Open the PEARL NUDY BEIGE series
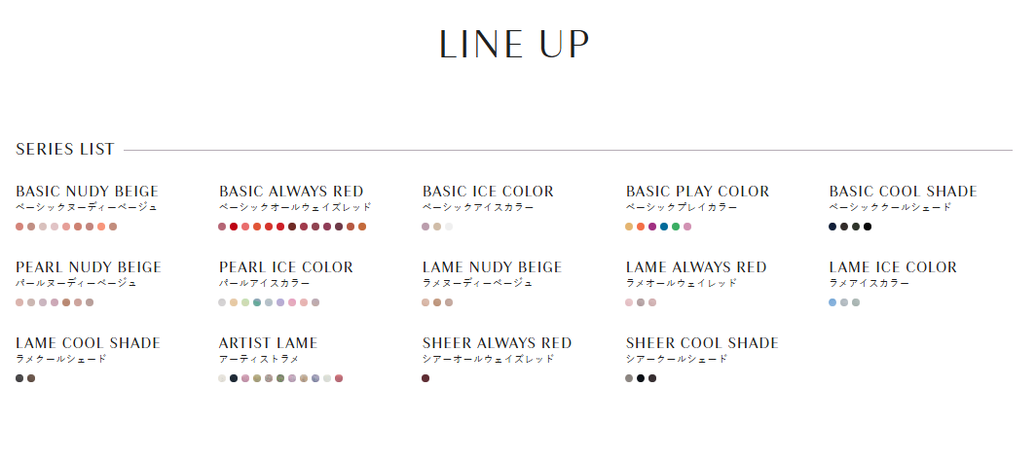This screenshot has width=1036, height=458. pos(89,267)
